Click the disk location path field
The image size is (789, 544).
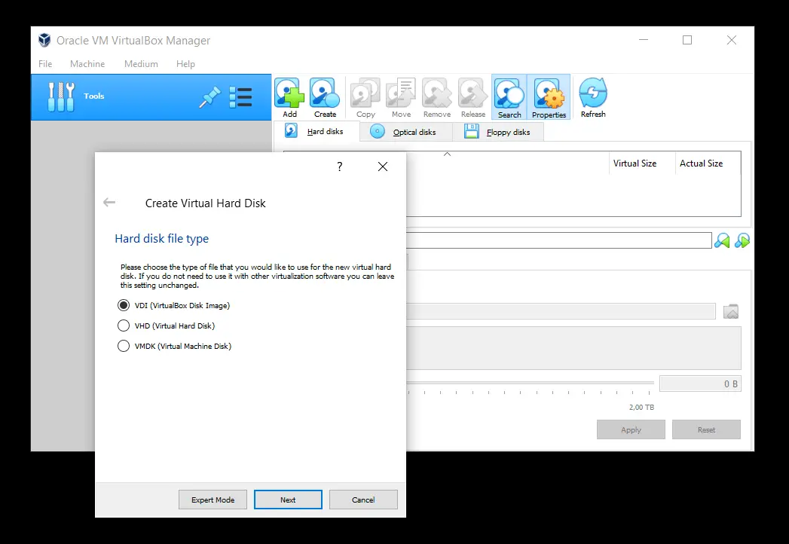(x=561, y=311)
